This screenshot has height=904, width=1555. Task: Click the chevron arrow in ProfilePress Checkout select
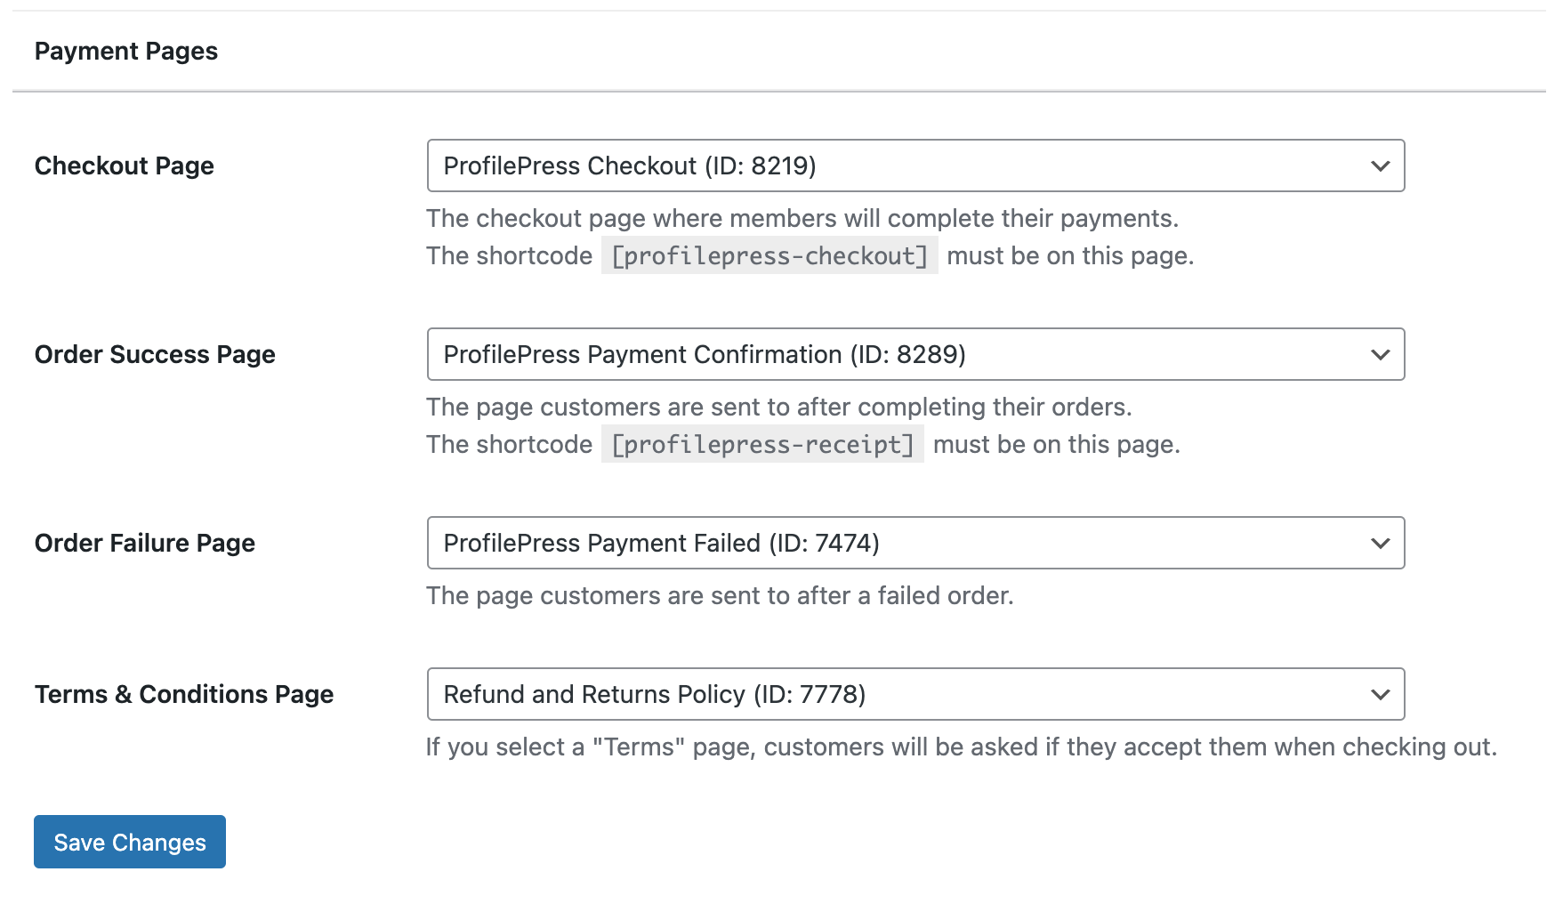(x=1381, y=166)
